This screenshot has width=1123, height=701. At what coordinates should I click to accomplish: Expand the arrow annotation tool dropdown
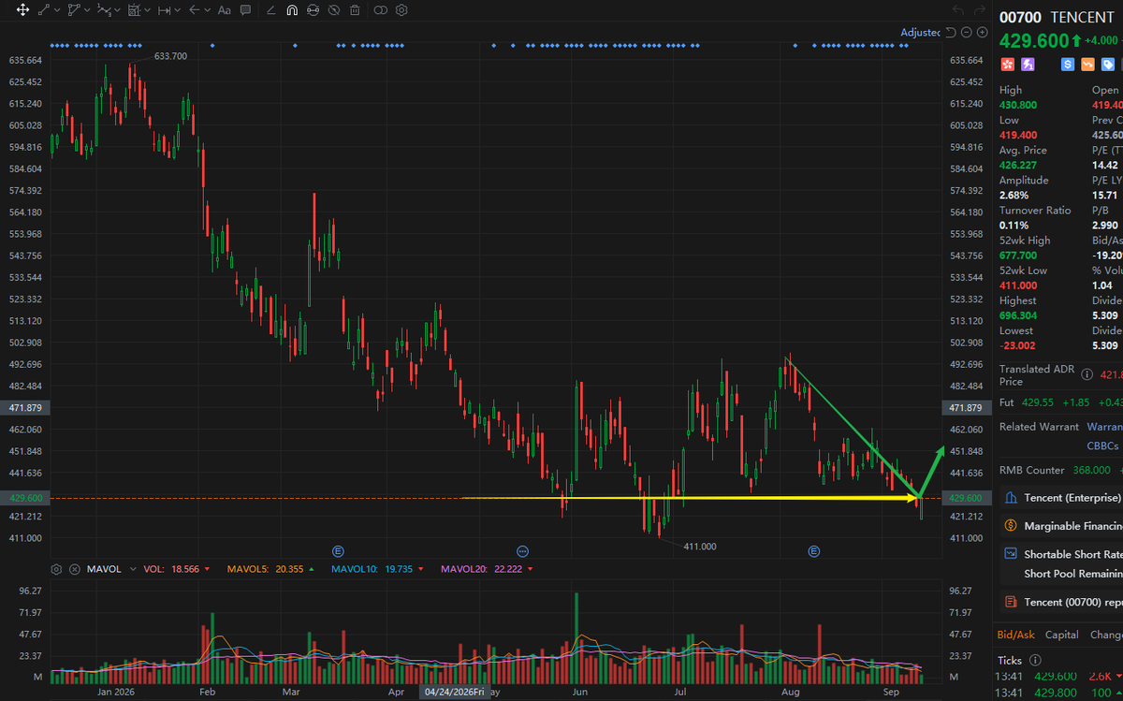tap(207, 11)
